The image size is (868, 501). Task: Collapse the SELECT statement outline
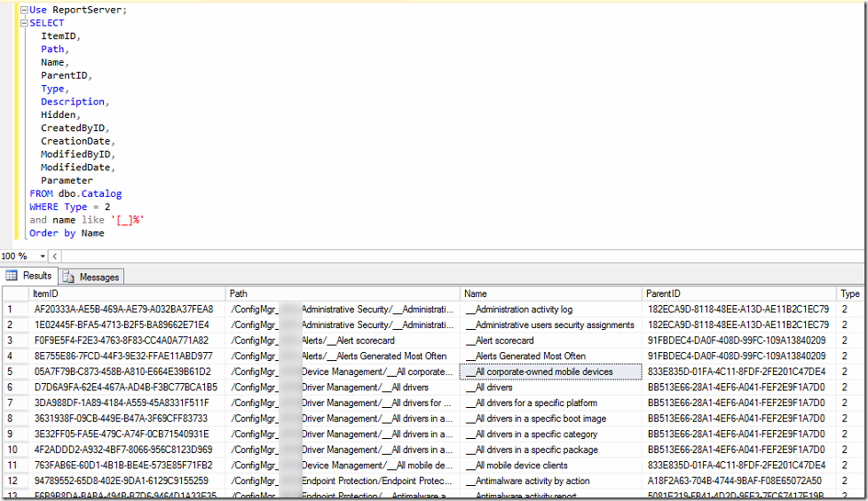[23, 23]
